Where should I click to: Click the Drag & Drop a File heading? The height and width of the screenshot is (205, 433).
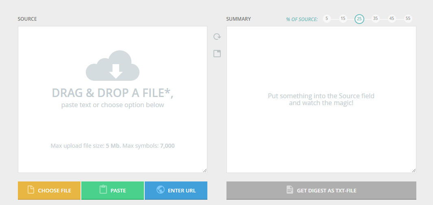(x=113, y=93)
